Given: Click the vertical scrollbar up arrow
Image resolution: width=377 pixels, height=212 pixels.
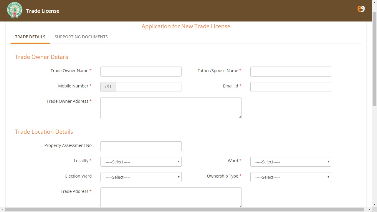Looking at the screenshot, I should [x=374, y=2].
